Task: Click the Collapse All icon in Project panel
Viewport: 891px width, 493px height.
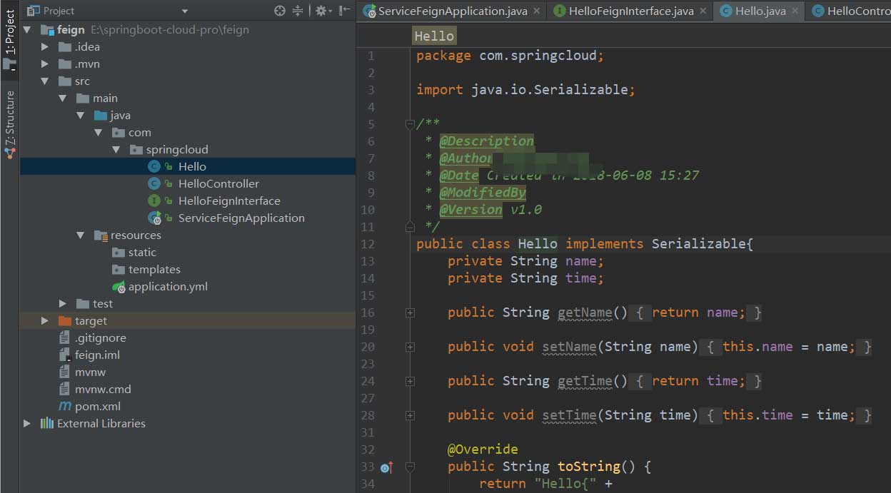Action: [298, 11]
